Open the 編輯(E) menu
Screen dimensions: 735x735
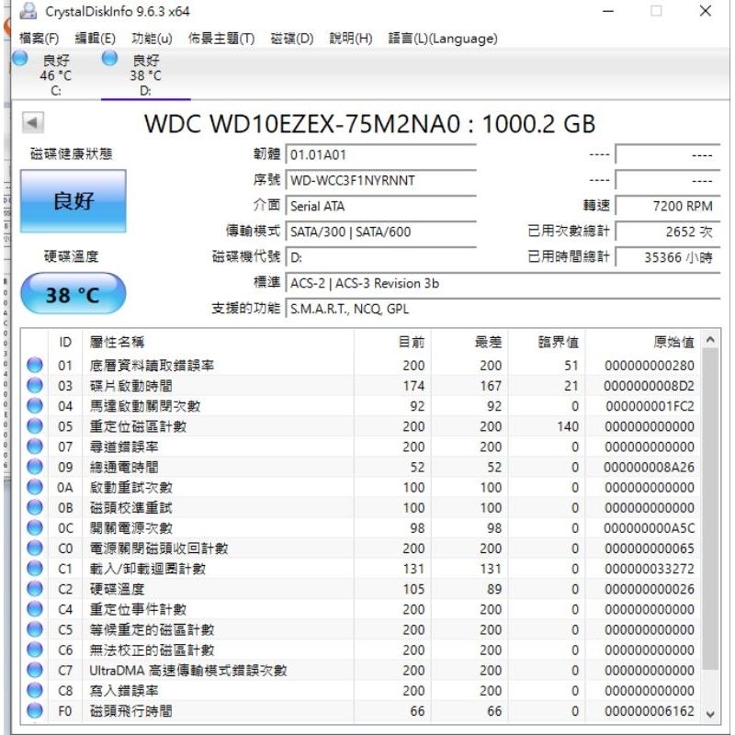pyautogui.click(x=96, y=38)
